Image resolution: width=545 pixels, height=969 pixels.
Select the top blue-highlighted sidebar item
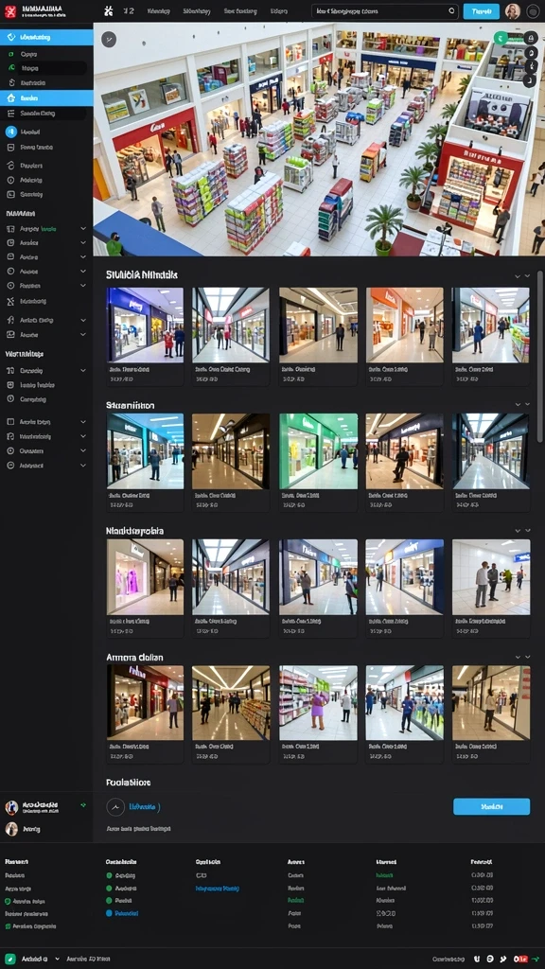pos(46,37)
